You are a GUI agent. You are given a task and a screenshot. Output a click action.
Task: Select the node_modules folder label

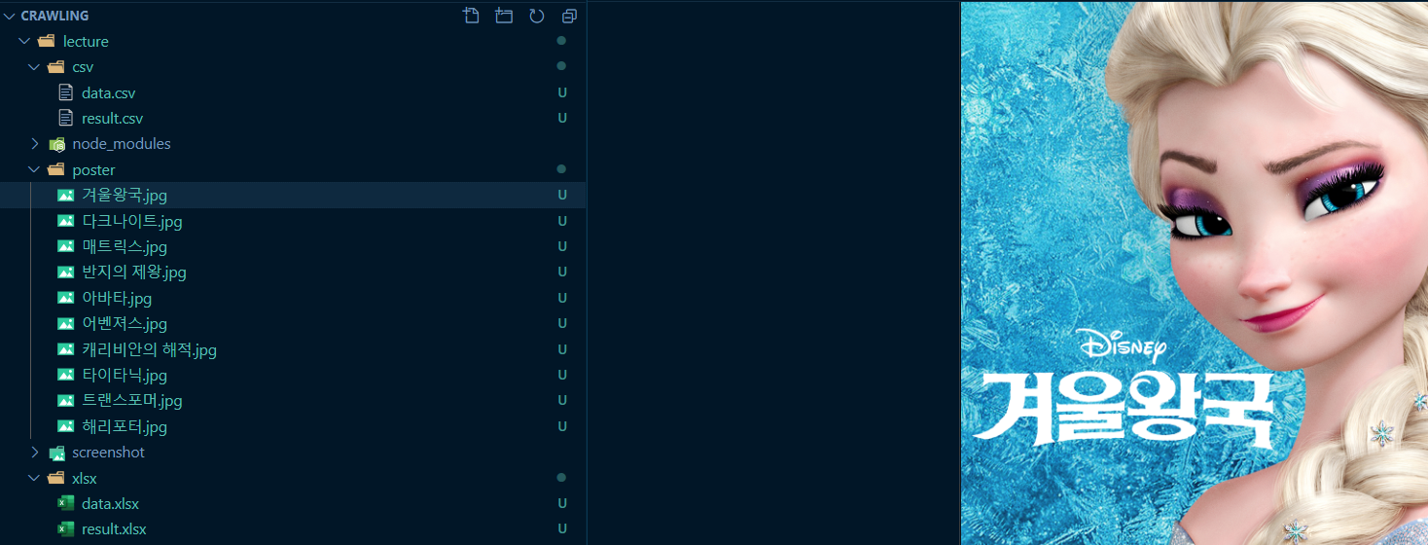122,144
